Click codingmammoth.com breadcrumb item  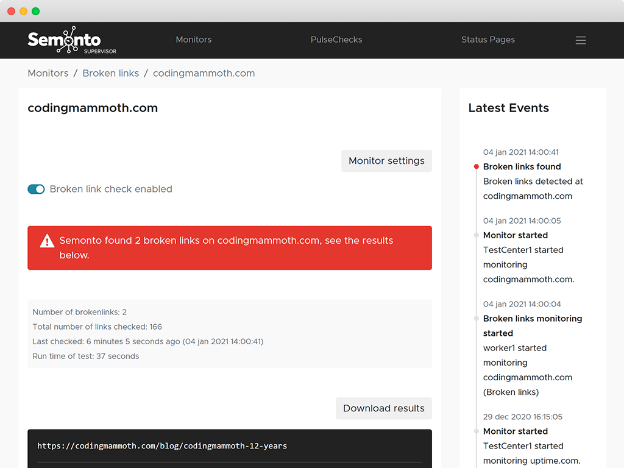204,73
